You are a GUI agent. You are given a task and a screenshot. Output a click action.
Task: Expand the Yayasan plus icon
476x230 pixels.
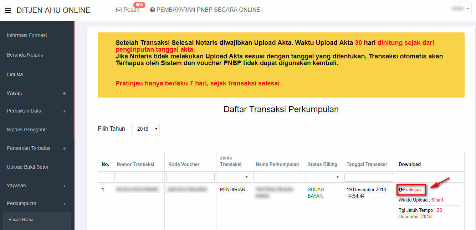(x=64, y=186)
